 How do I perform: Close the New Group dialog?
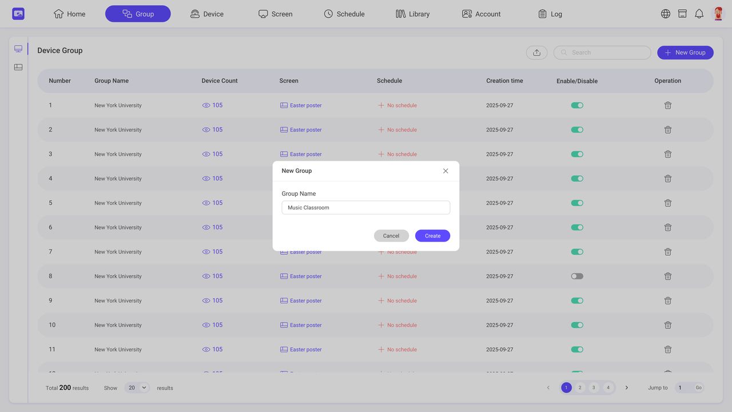tap(445, 171)
